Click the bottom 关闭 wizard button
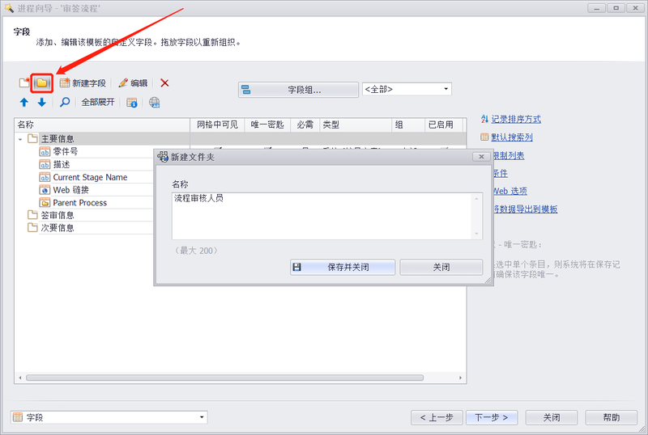 pos(552,418)
